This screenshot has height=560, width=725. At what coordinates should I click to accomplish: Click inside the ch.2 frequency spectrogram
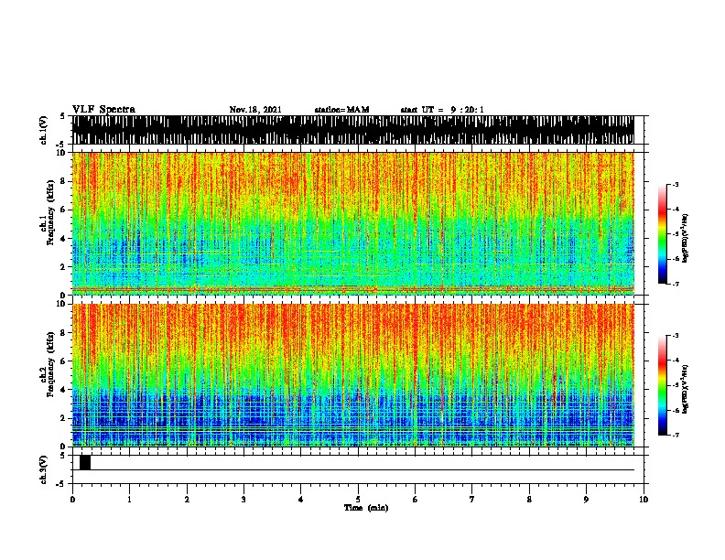coord(353,375)
